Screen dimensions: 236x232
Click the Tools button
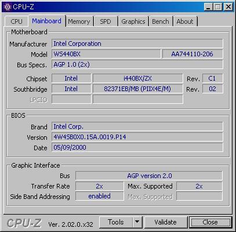(x=116, y=222)
